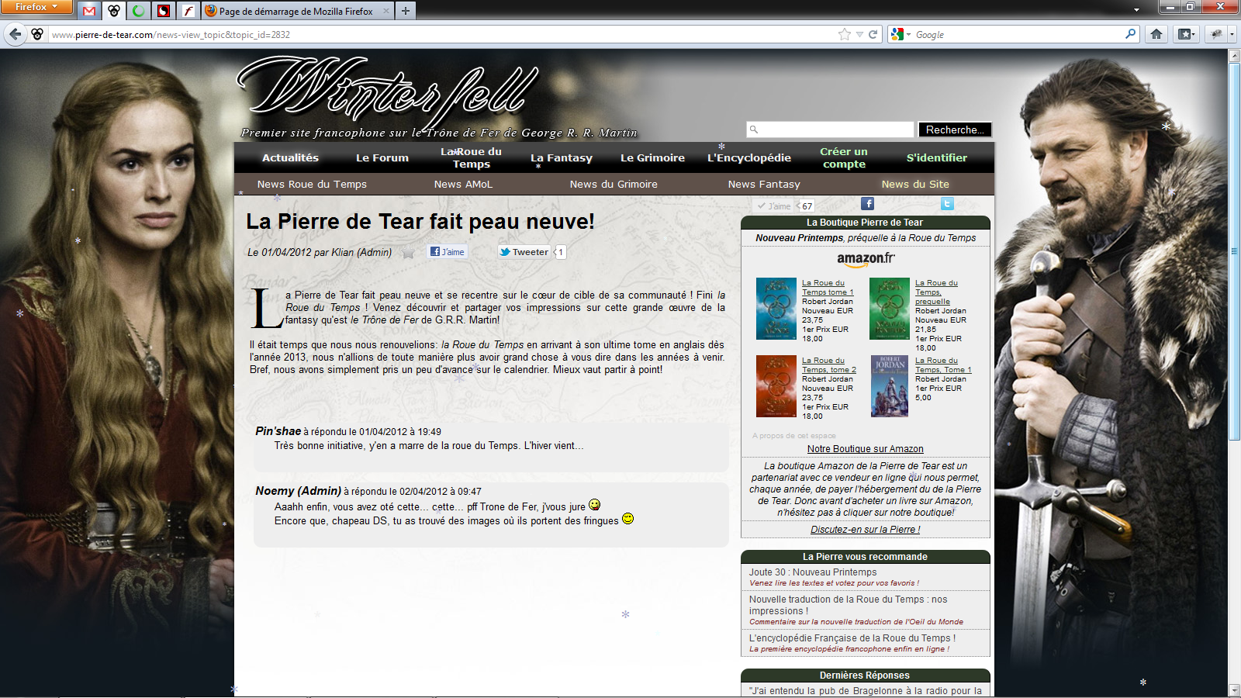Click the sidebar Twitter icon
This screenshot has height=698, width=1241.
(947, 203)
